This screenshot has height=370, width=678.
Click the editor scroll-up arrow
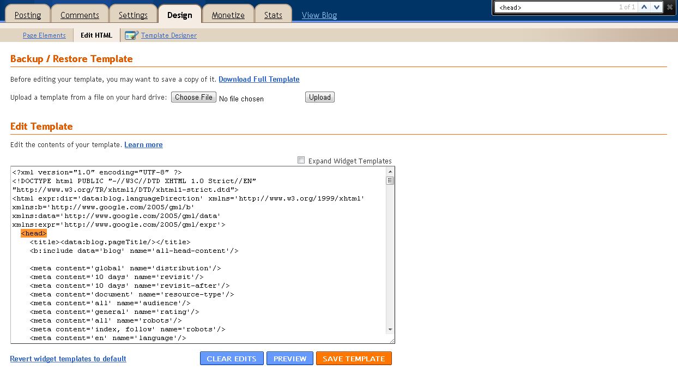point(390,172)
